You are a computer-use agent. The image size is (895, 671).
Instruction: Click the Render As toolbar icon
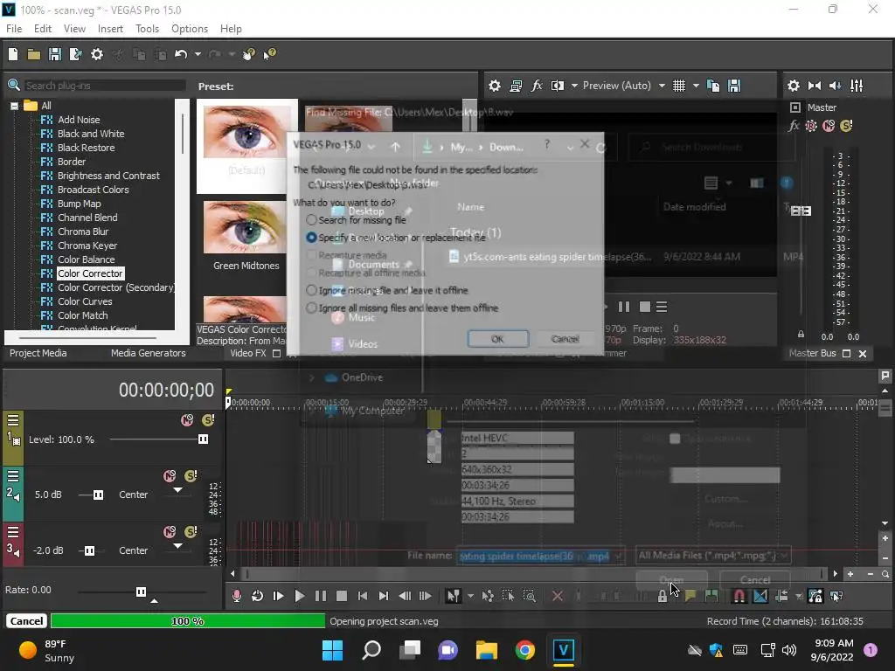point(75,54)
